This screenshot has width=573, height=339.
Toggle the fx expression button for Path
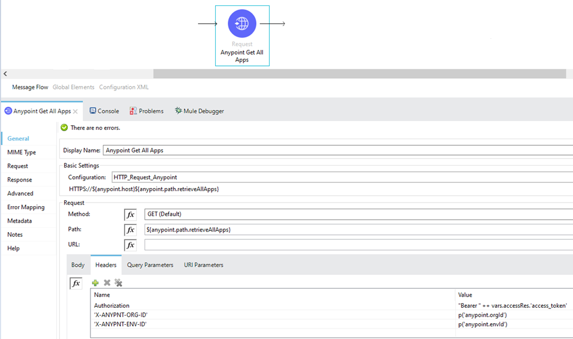pos(130,230)
